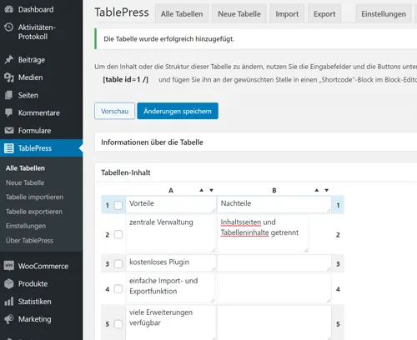Open Seiten in sidebar
Image resolution: width=417 pixels, height=340 pixels.
[x=28, y=95]
